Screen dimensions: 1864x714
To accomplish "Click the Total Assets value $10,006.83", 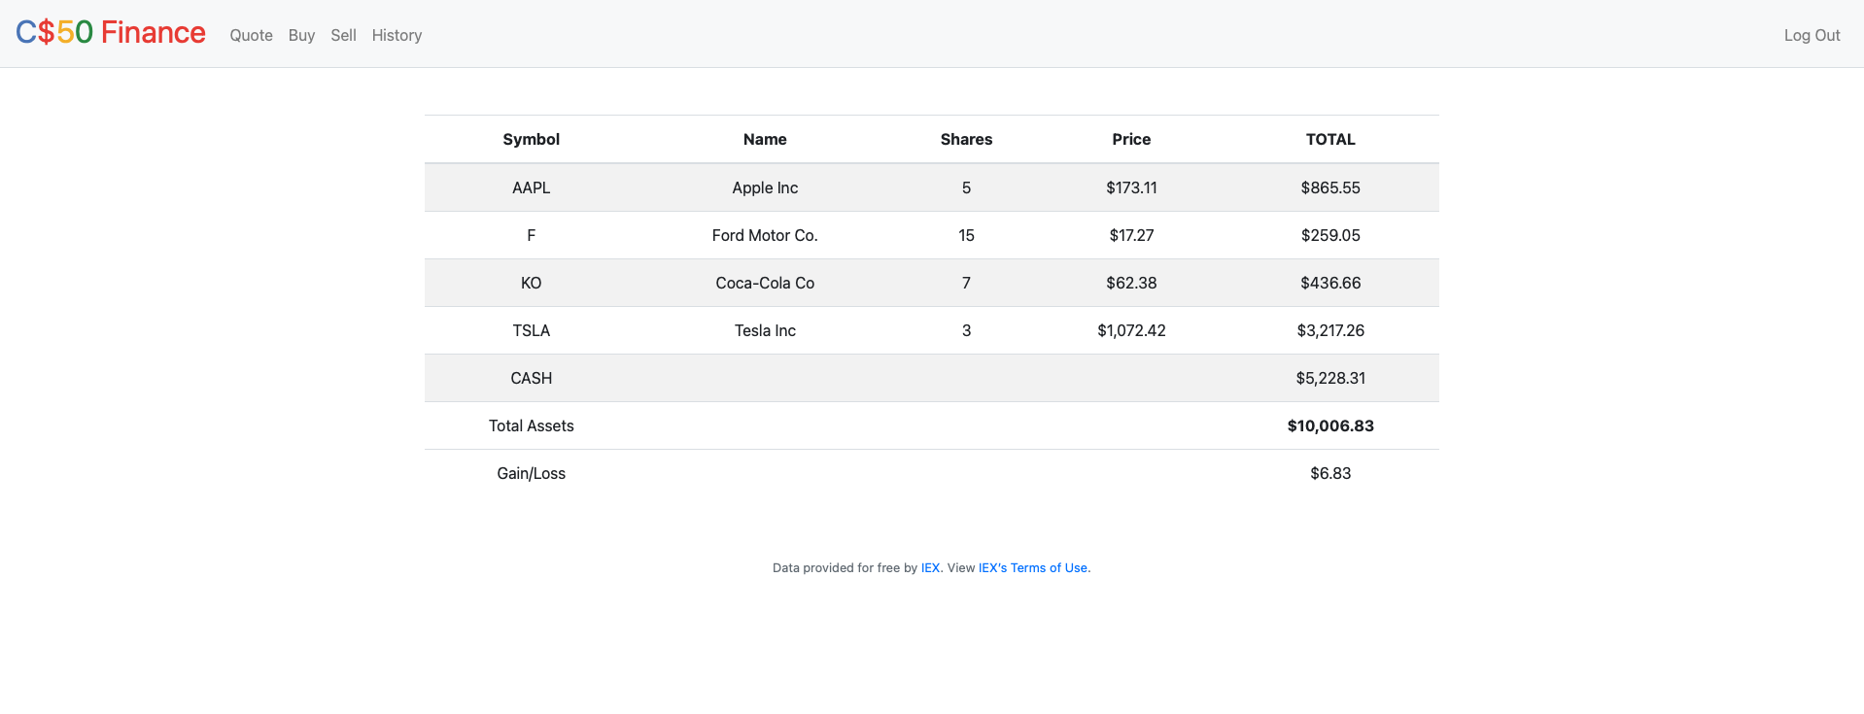I will 1330,425.
